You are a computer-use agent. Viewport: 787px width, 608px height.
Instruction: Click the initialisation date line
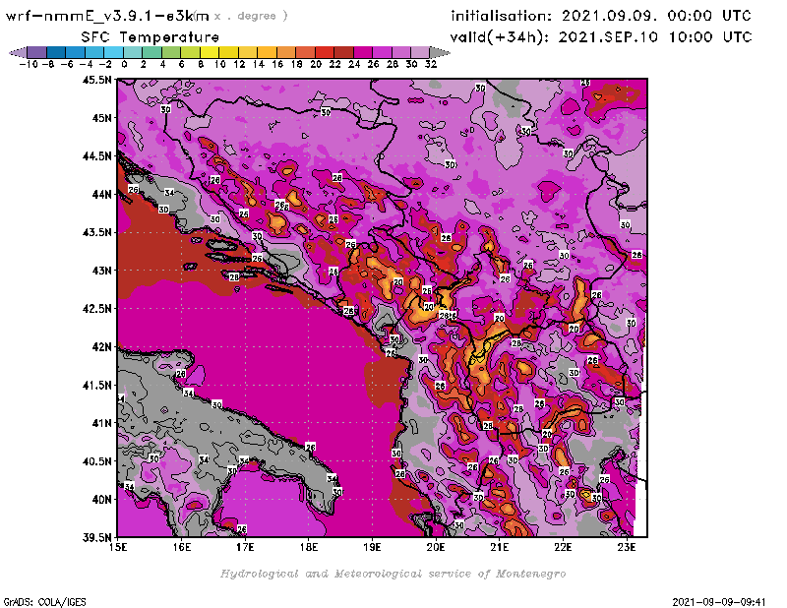(601, 16)
